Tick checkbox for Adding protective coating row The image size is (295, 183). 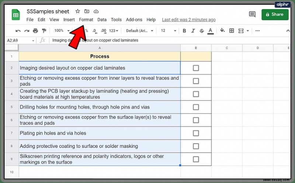(196, 146)
